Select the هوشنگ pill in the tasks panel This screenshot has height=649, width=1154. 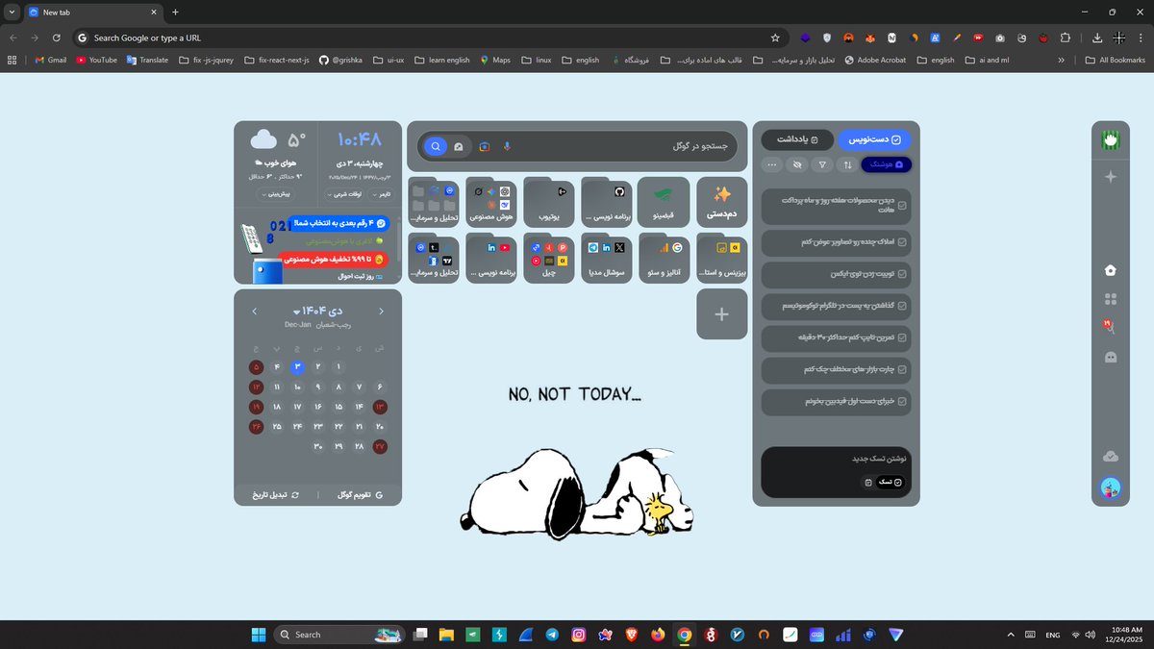[887, 164]
